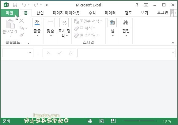The height and width of the screenshot is (125, 178).
Task: Open the 맞춤 alignment group button
Action: [x=51, y=27]
